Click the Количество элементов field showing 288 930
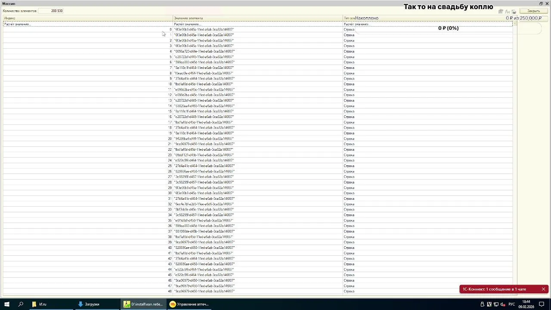Screen dimensions: 551x310 [x=51, y=11]
